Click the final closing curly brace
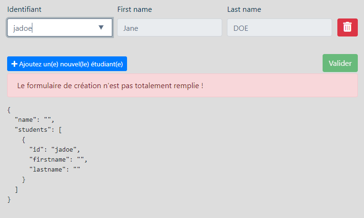The width and height of the screenshot is (364, 218). pos(9,200)
